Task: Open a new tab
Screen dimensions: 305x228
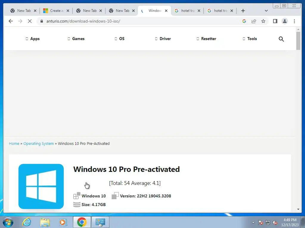Action: [243, 11]
